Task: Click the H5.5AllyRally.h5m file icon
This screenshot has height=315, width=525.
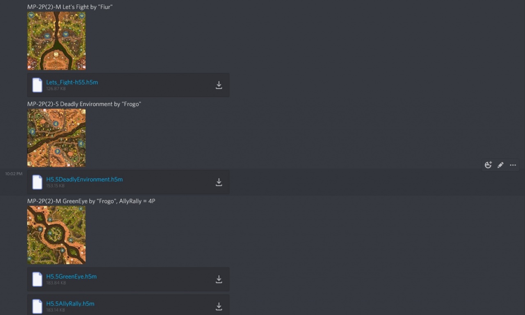Action: tap(37, 306)
